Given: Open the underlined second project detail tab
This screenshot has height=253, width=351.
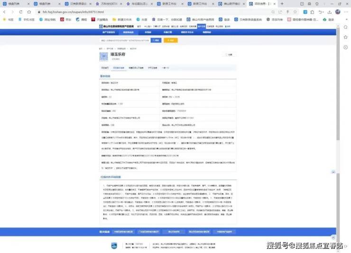Looking at the screenshot, I should (x=119, y=68).
